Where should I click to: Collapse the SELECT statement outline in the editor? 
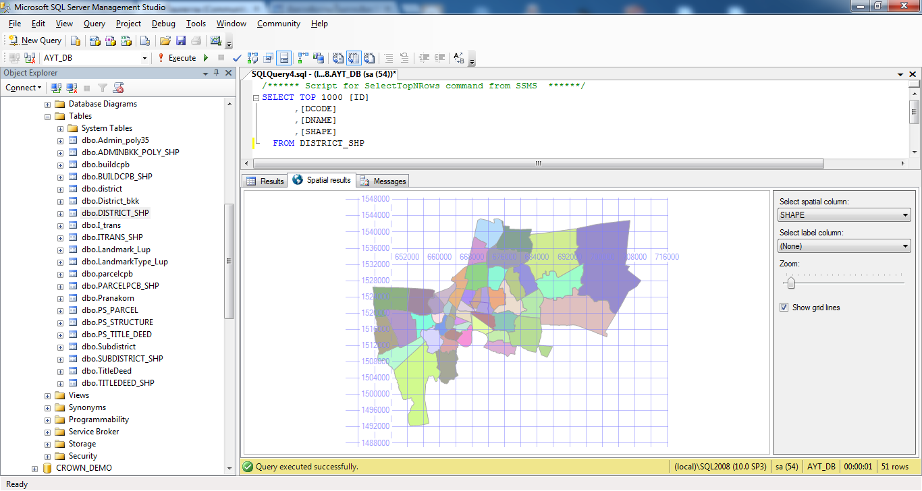pyautogui.click(x=256, y=98)
